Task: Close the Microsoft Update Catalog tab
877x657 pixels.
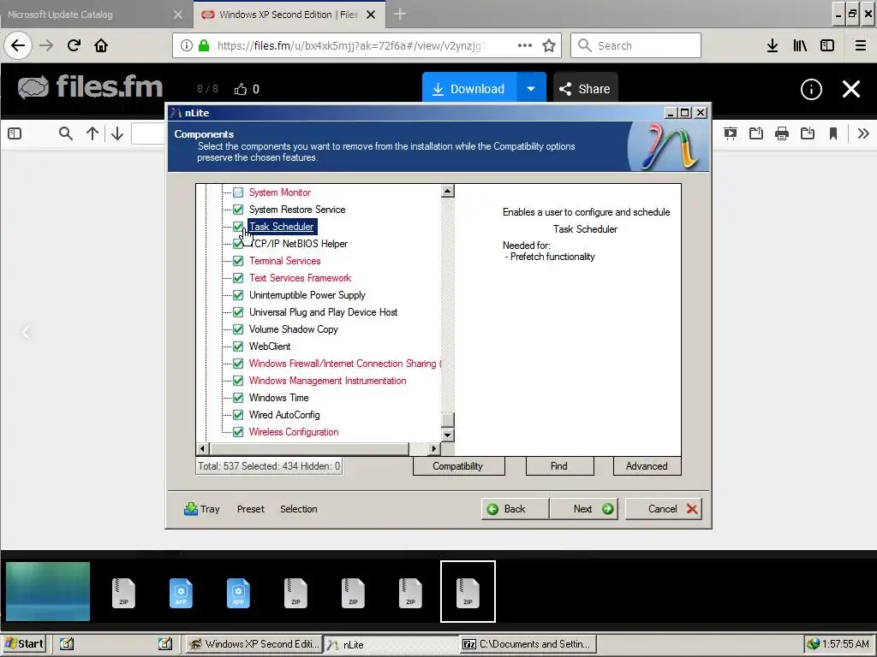Action: coord(178,15)
